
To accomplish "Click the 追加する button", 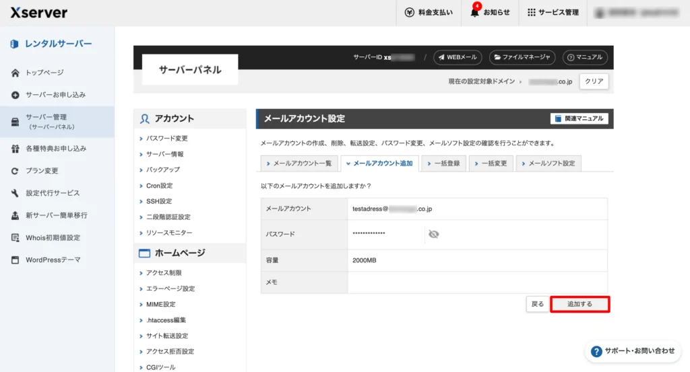I will (579, 304).
